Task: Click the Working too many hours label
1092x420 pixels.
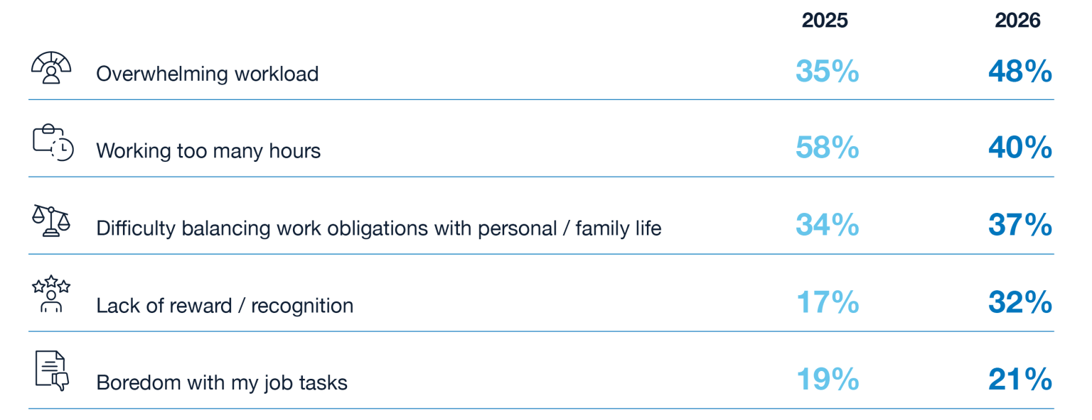Action: [208, 150]
